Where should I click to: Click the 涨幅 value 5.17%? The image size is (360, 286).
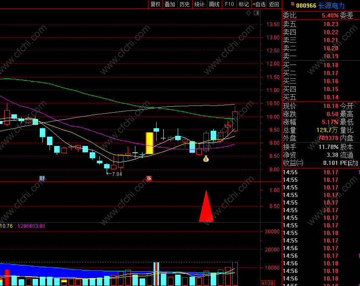(x=330, y=122)
